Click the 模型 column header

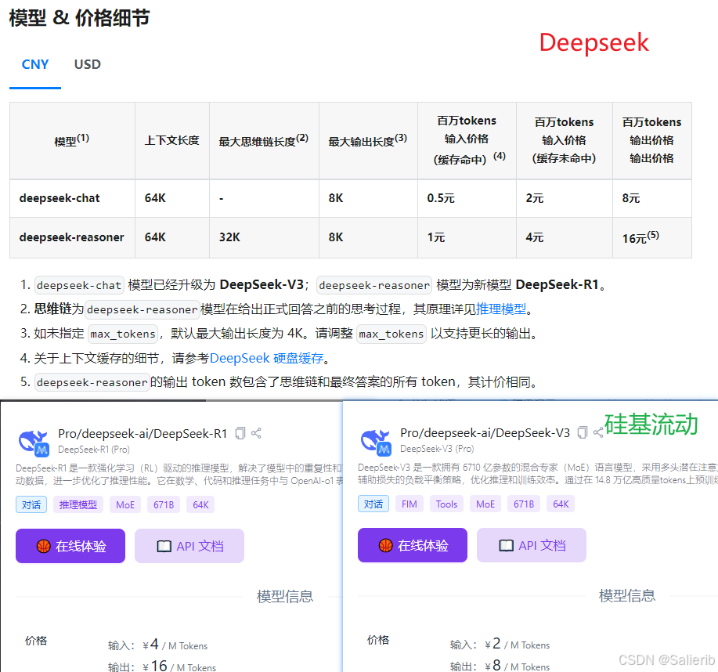point(72,140)
